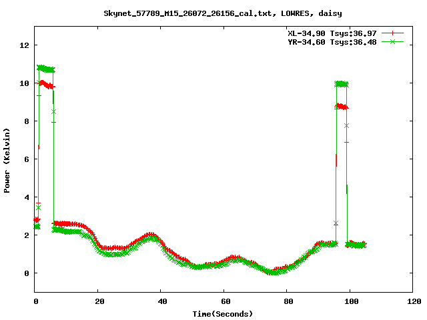Click the green plateau of the first calibration spike

[x=46, y=69]
